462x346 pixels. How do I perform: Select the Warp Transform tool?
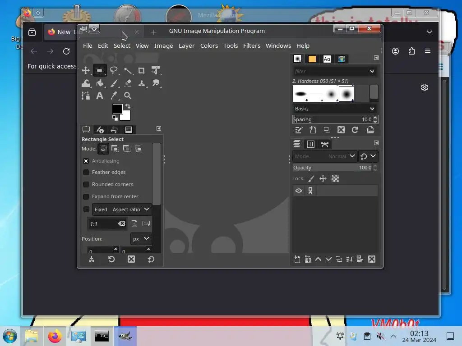pos(86,83)
